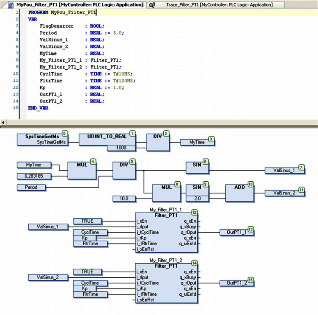Image resolution: width=318 pixels, height=315 pixels.
Task: Click execution order badge 12 on Filter_PT1
Action: point(194,212)
